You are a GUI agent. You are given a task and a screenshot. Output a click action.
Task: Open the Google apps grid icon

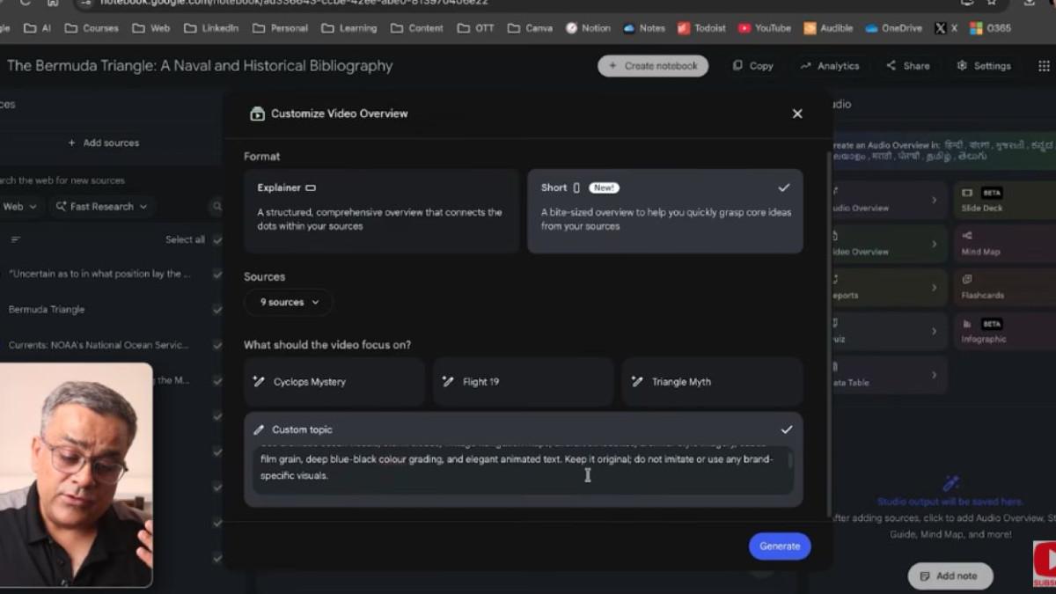point(1044,66)
